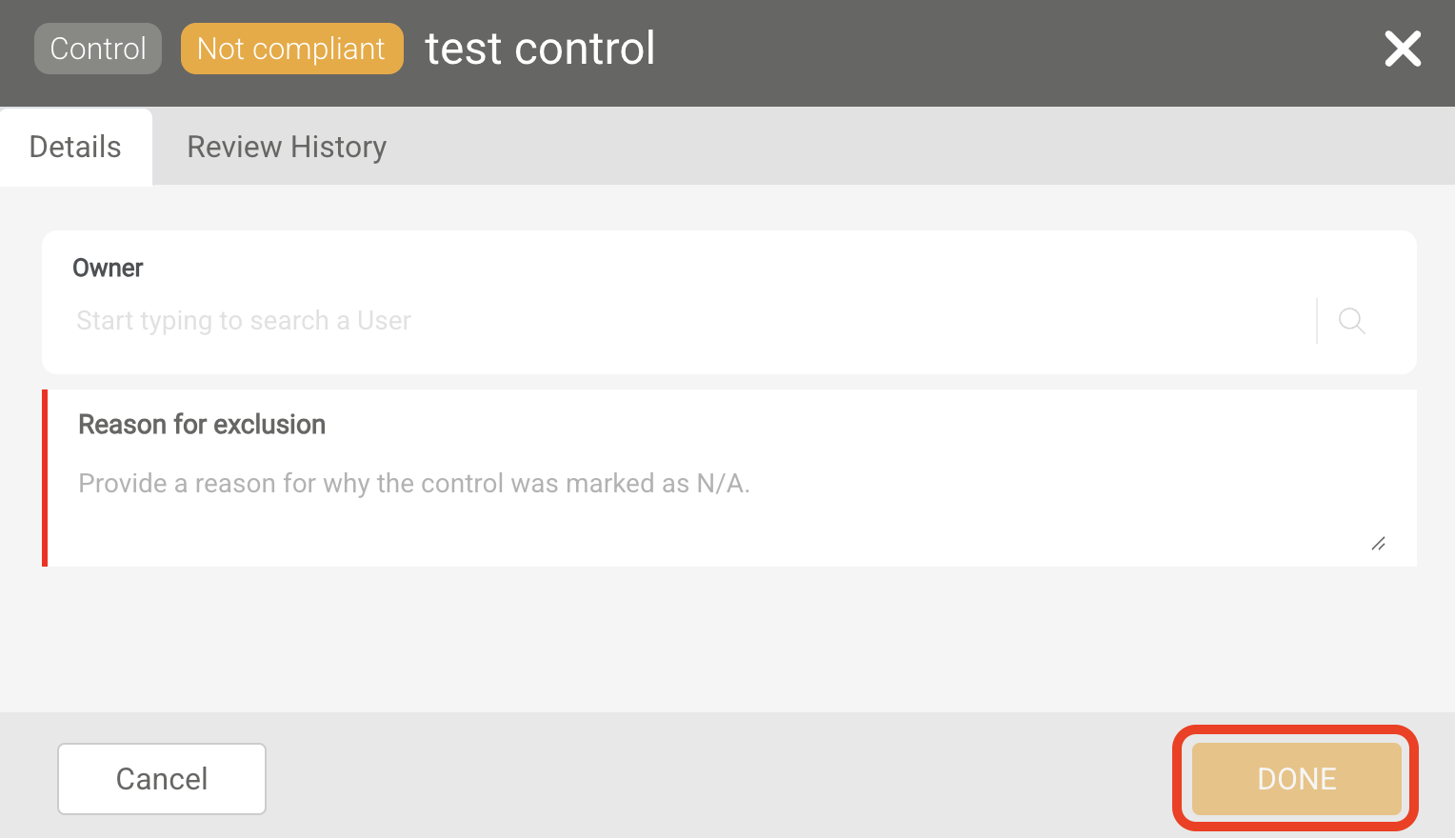Click the test control title text

pos(540,49)
